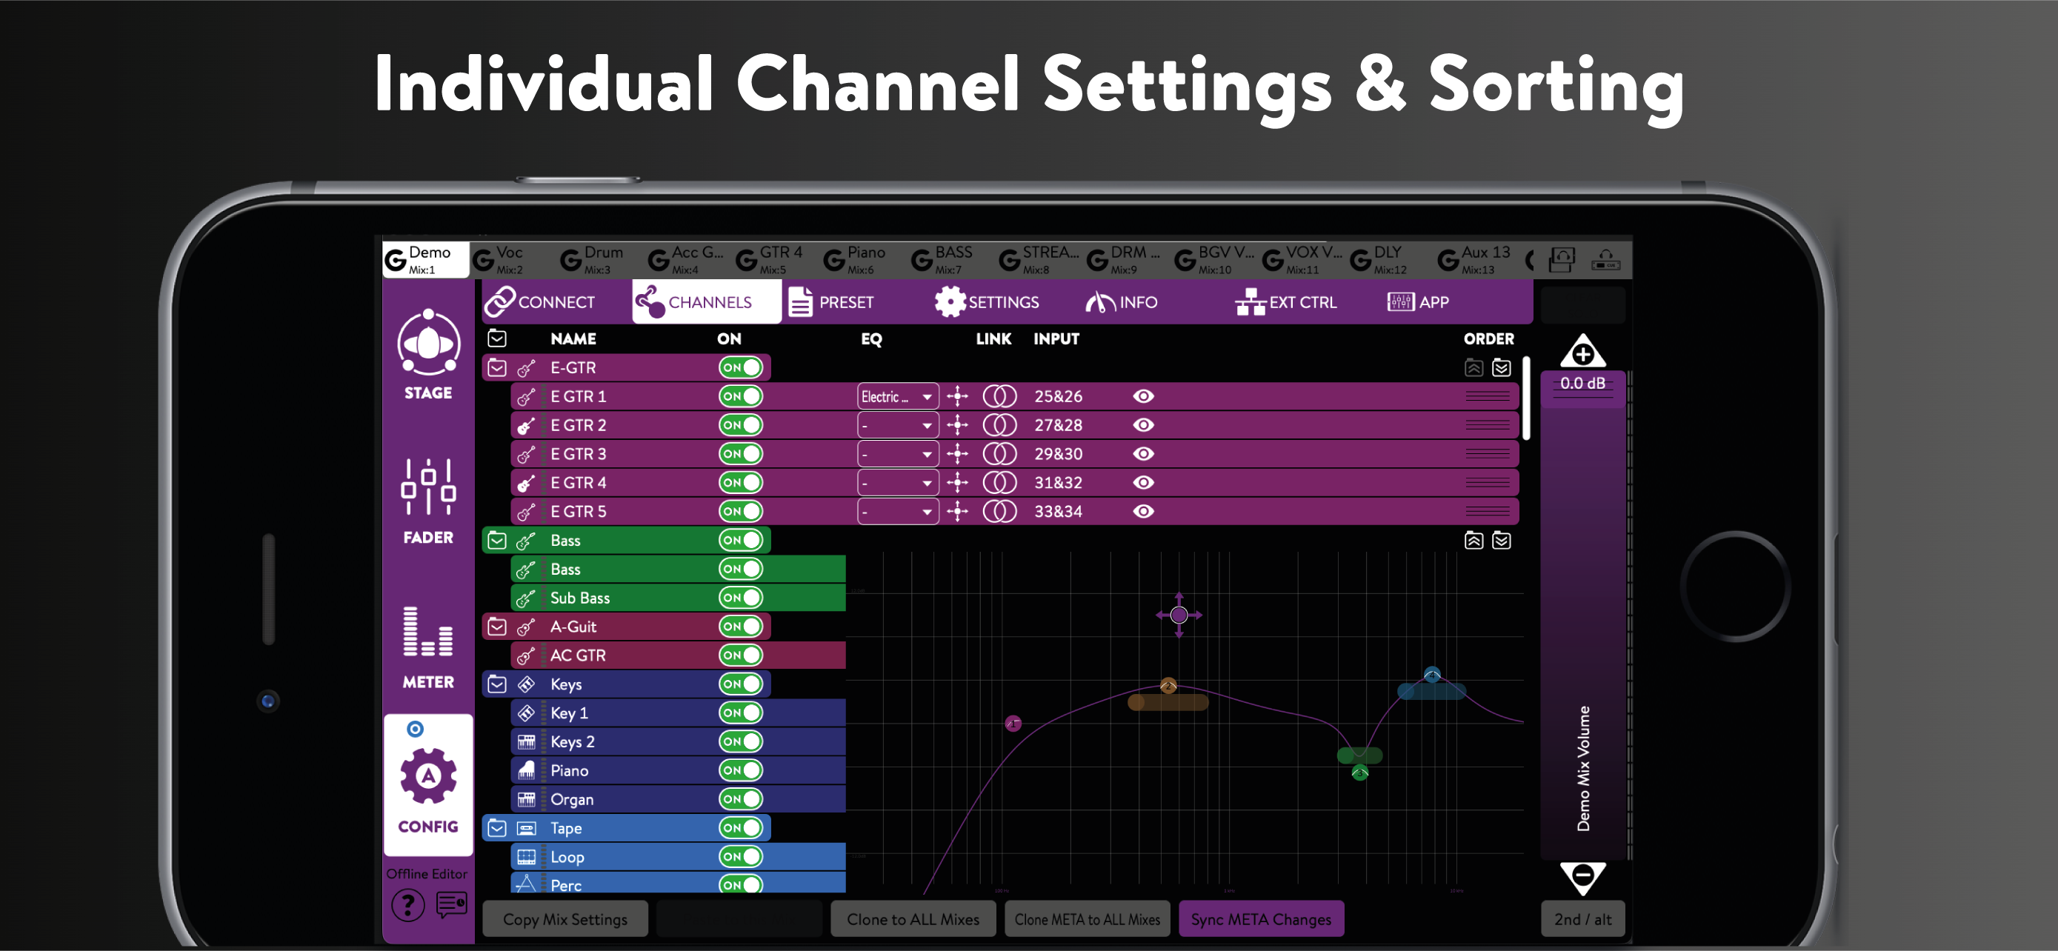The image size is (2058, 951).
Task: Hide E GTR 1 with eye icon
Action: (x=1143, y=396)
